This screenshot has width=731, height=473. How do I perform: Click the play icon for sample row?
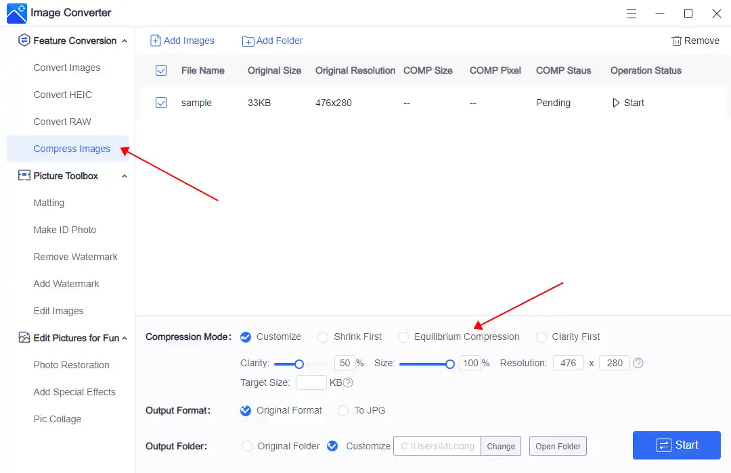616,103
